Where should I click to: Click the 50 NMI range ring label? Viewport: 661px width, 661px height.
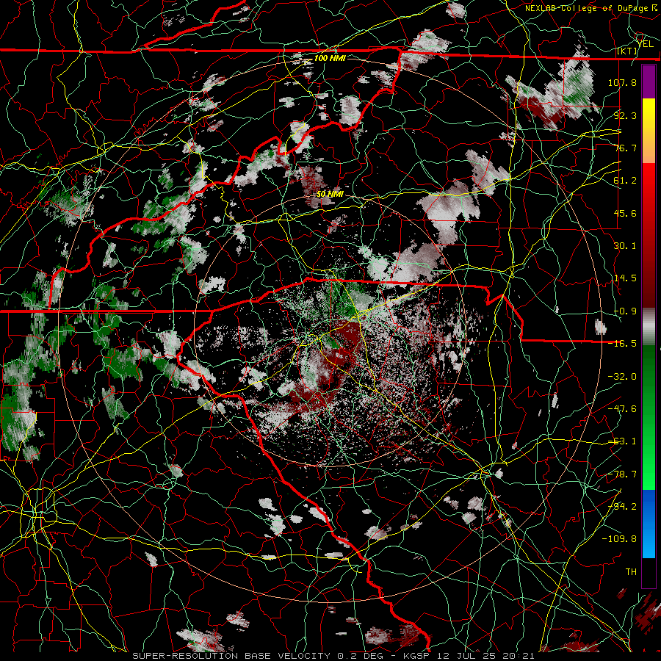click(x=330, y=195)
